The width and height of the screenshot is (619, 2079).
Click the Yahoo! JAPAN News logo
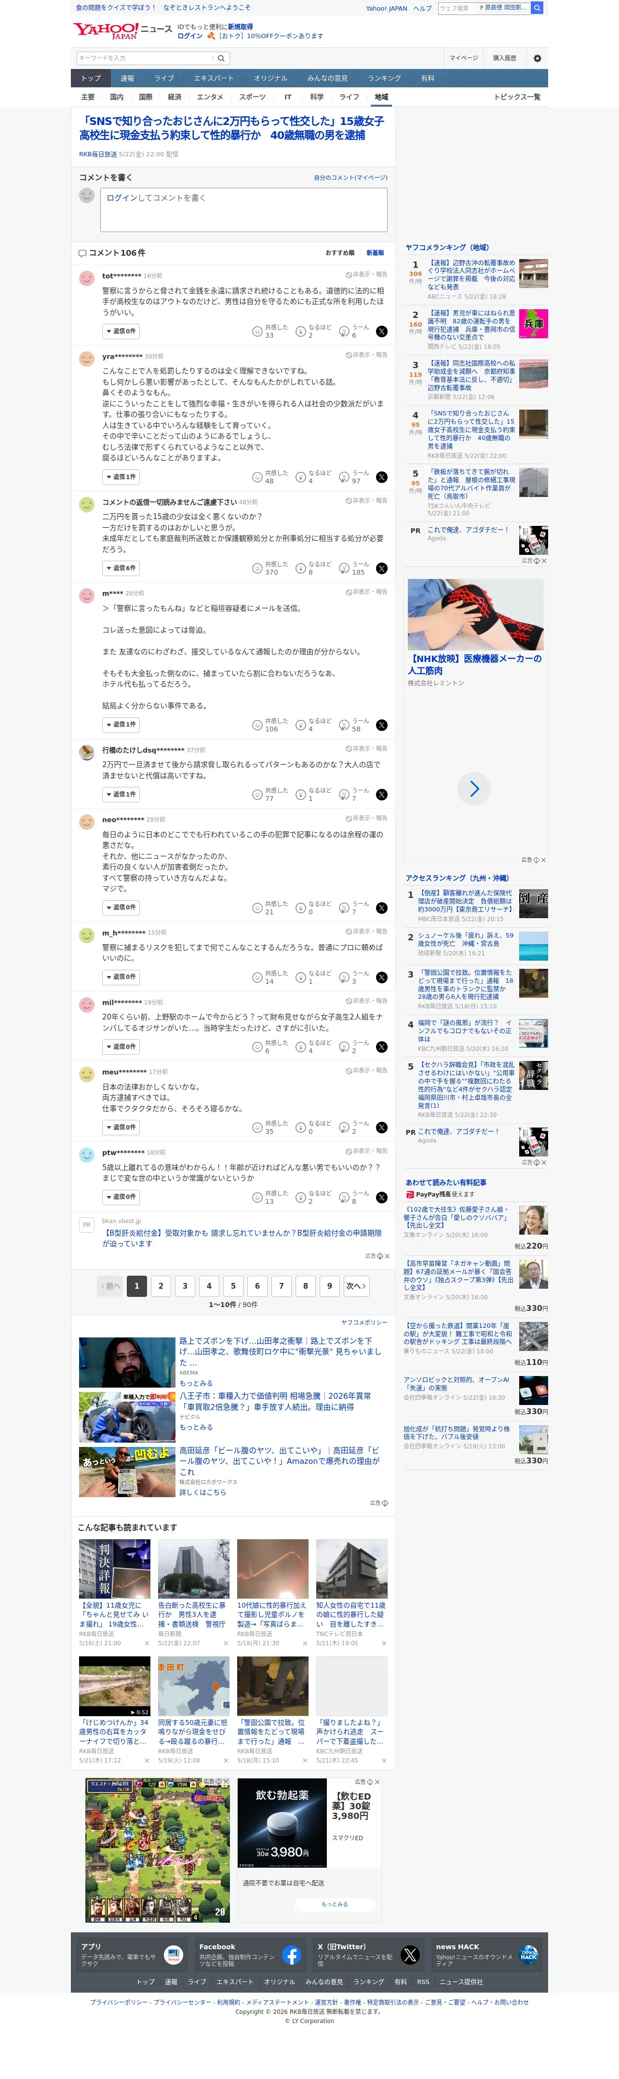pos(122,31)
